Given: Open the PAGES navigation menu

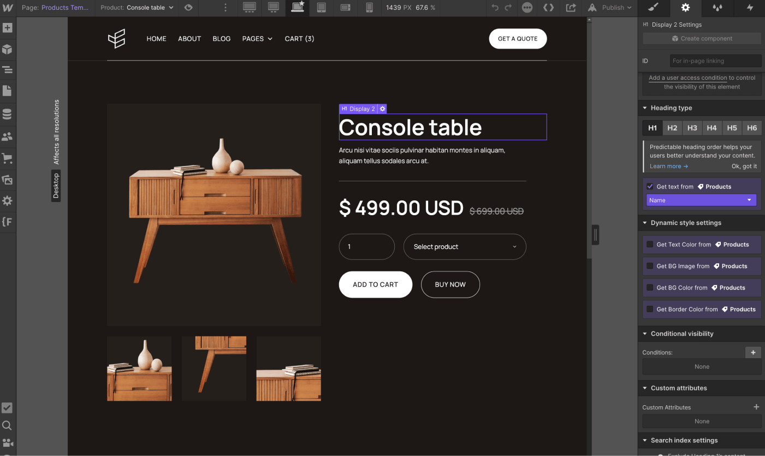Looking at the screenshot, I should point(257,38).
